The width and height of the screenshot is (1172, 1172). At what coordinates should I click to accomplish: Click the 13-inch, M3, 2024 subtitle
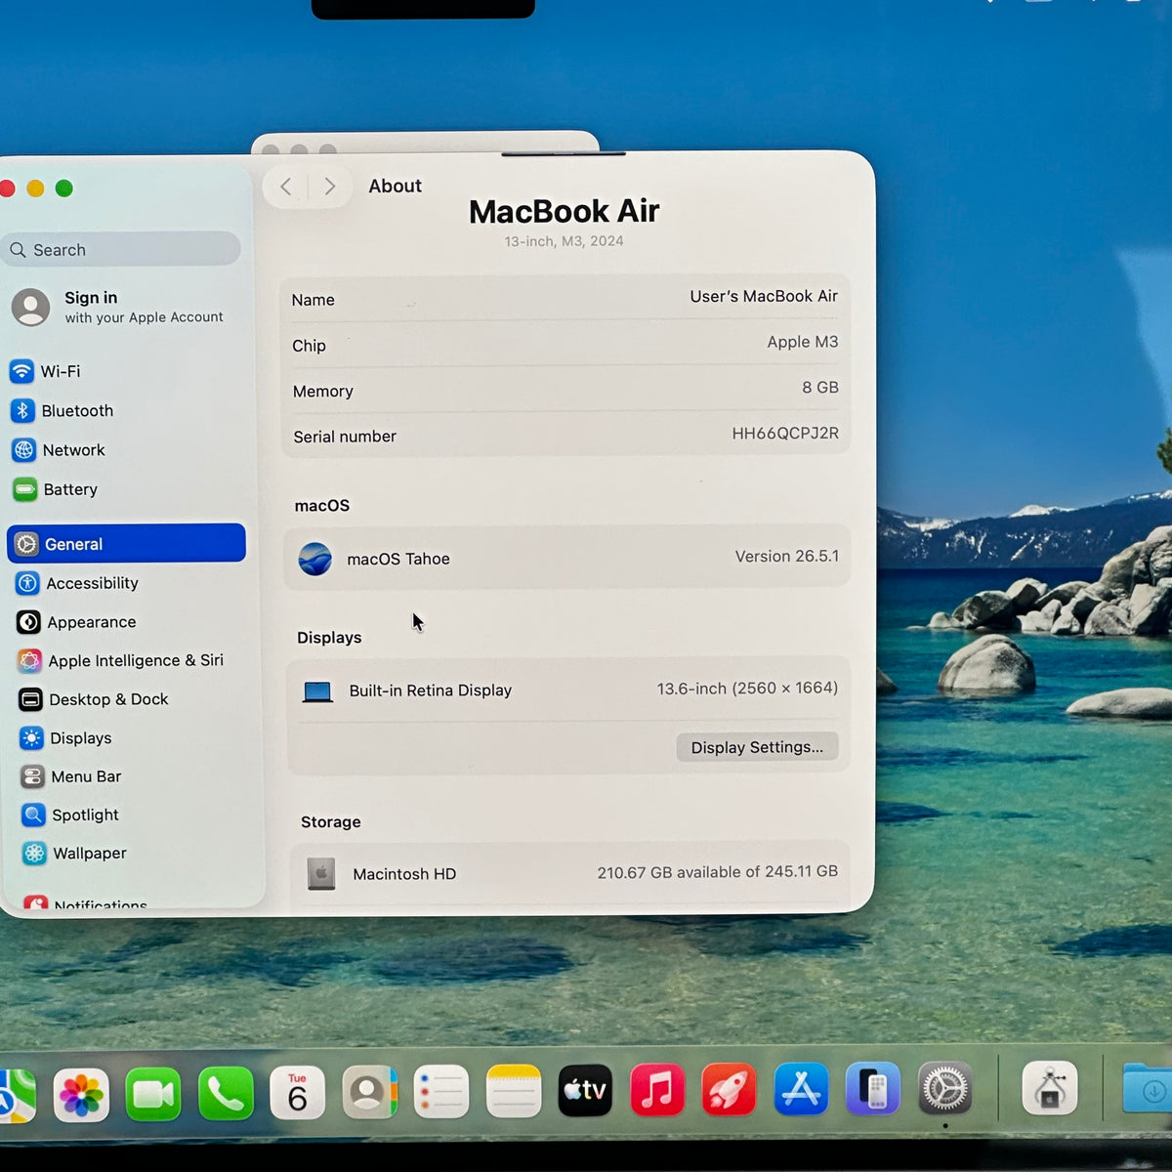click(x=564, y=241)
